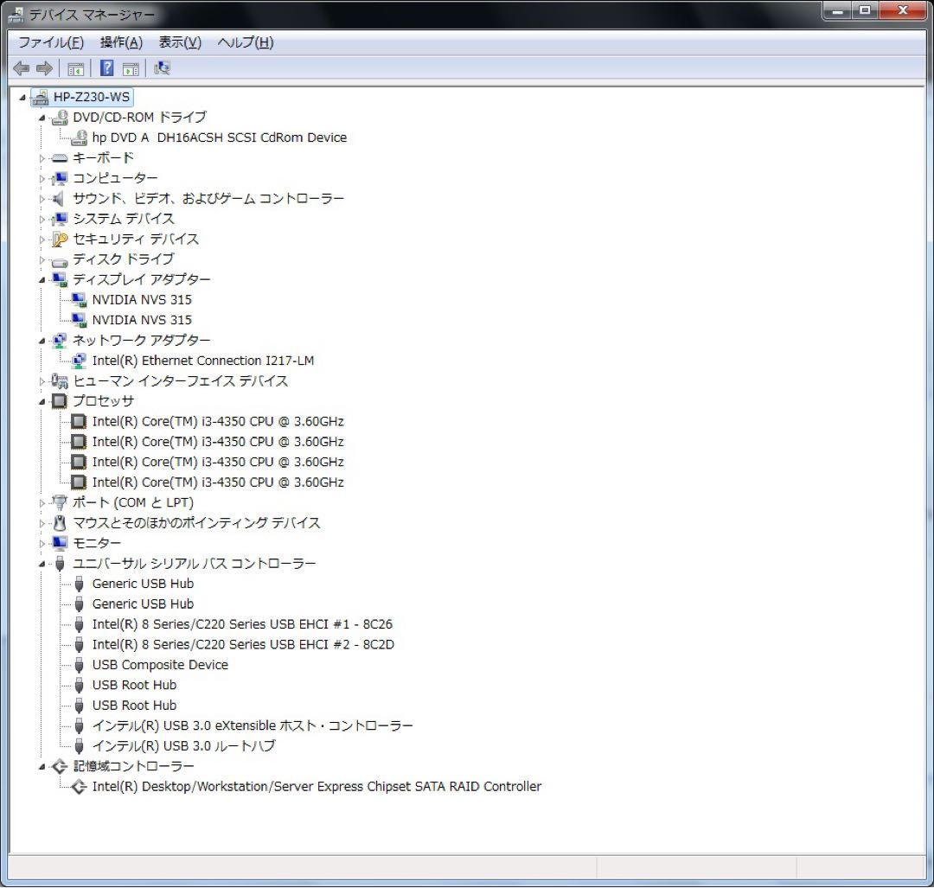Click the 記憶域コントローラー category icon
934x888 pixels.
(60, 766)
